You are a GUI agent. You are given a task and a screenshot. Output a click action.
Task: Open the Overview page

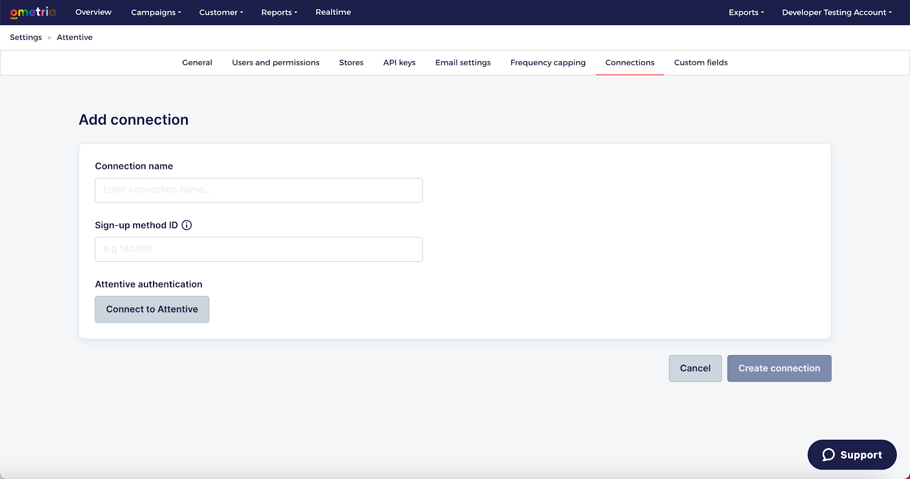pyautogui.click(x=93, y=12)
